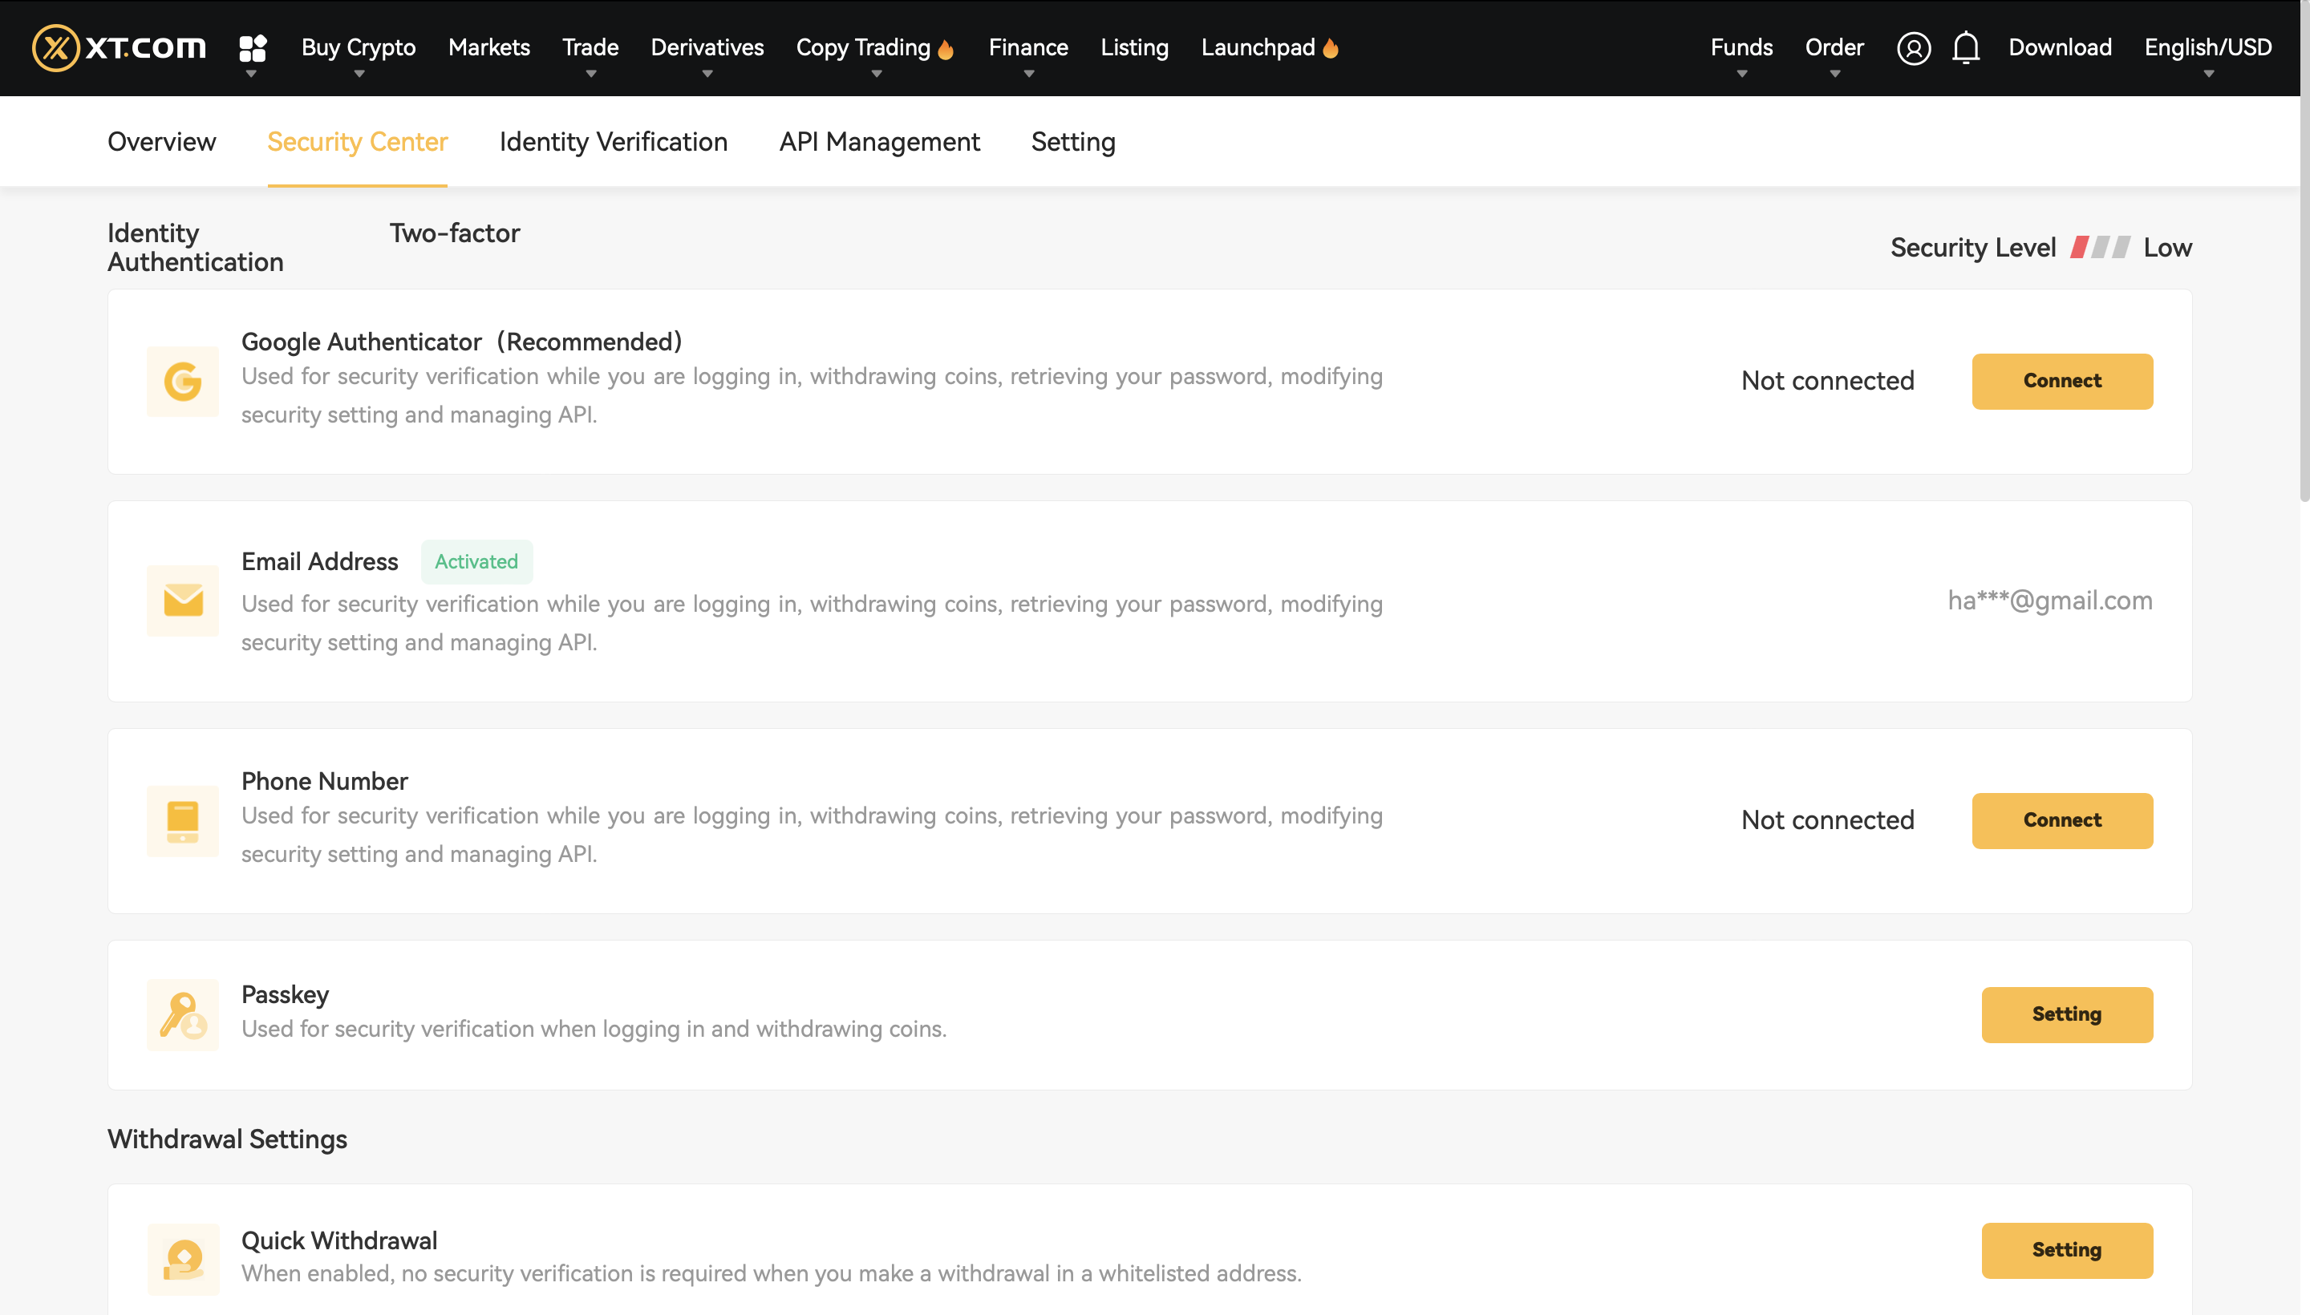Select the Two-factor section tab
2310x1315 pixels.
click(x=455, y=233)
